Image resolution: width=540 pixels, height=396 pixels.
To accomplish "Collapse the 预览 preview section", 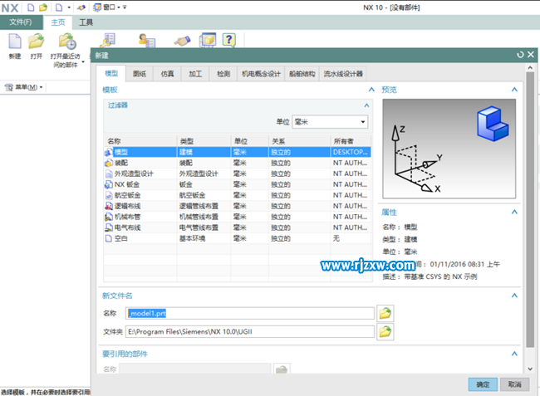I will pyautogui.click(x=514, y=90).
